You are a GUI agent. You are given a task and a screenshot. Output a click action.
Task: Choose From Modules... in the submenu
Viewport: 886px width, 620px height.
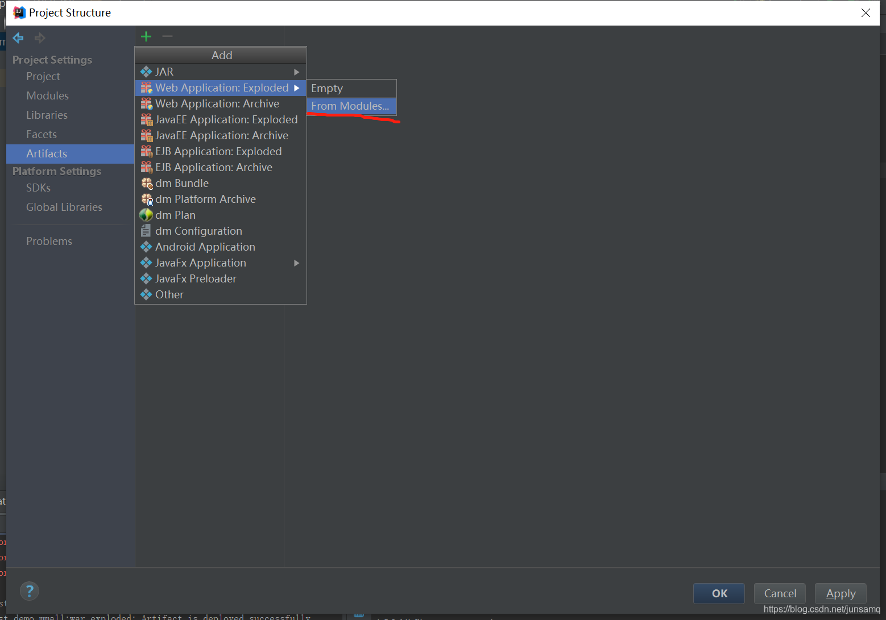click(x=351, y=106)
